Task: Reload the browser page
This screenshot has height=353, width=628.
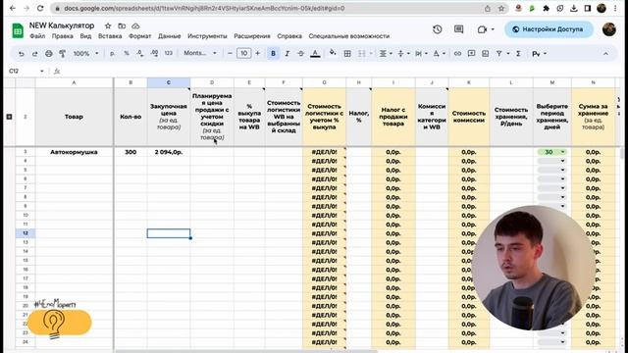Action: click(40, 8)
